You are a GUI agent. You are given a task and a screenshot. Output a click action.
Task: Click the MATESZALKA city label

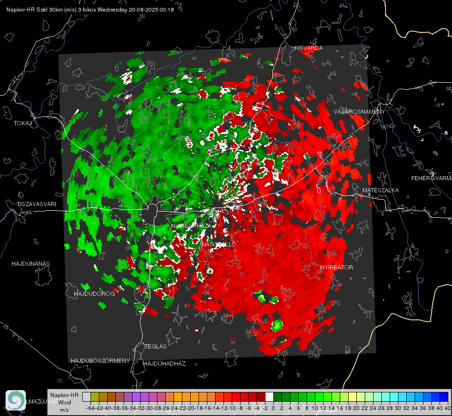click(380, 190)
